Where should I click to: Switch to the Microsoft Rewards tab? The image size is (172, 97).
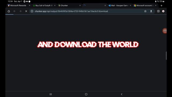[18, 5]
